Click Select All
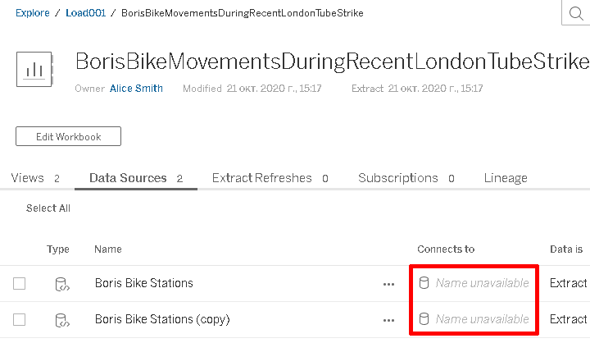Viewport: 590px width, 343px height. pyautogui.click(x=48, y=208)
